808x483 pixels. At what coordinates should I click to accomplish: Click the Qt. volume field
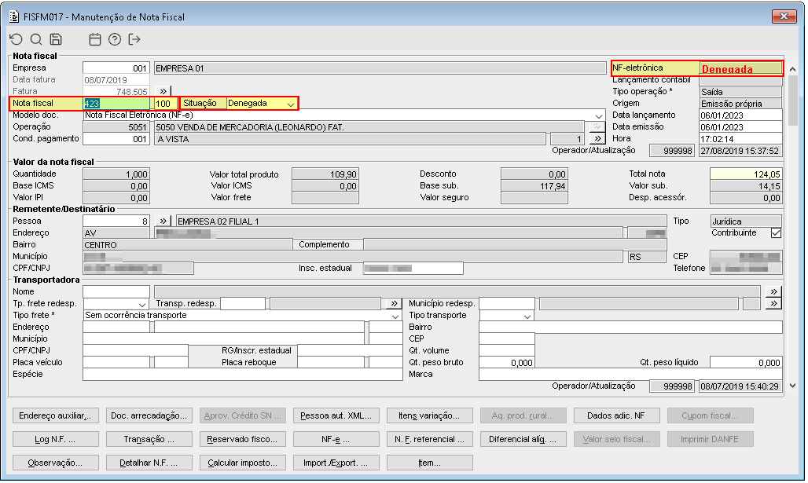pos(506,350)
